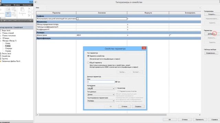
Task: Open the Тип данных dropdown
Action: point(101,95)
